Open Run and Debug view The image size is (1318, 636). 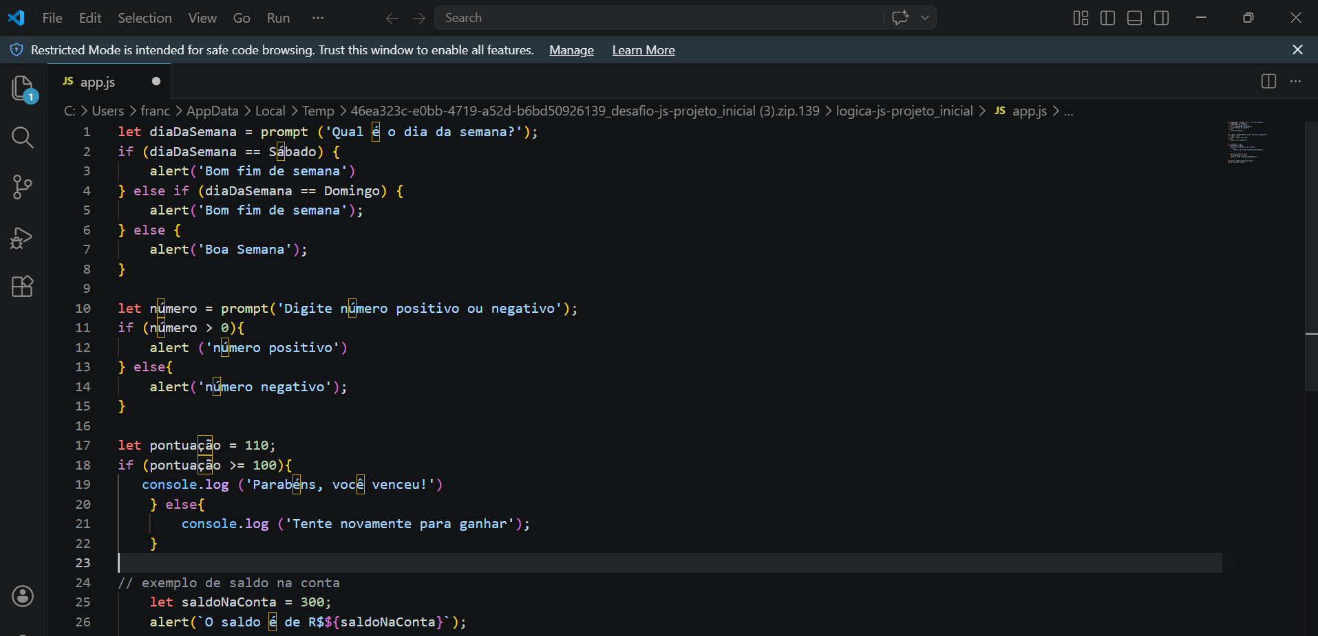(x=23, y=237)
